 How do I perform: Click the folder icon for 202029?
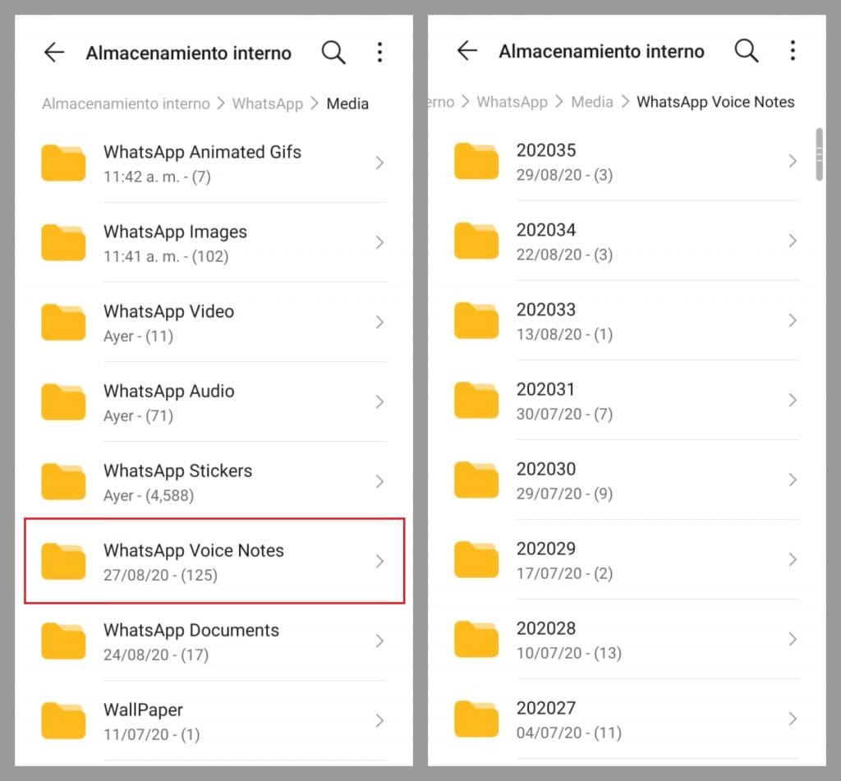(x=476, y=559)
